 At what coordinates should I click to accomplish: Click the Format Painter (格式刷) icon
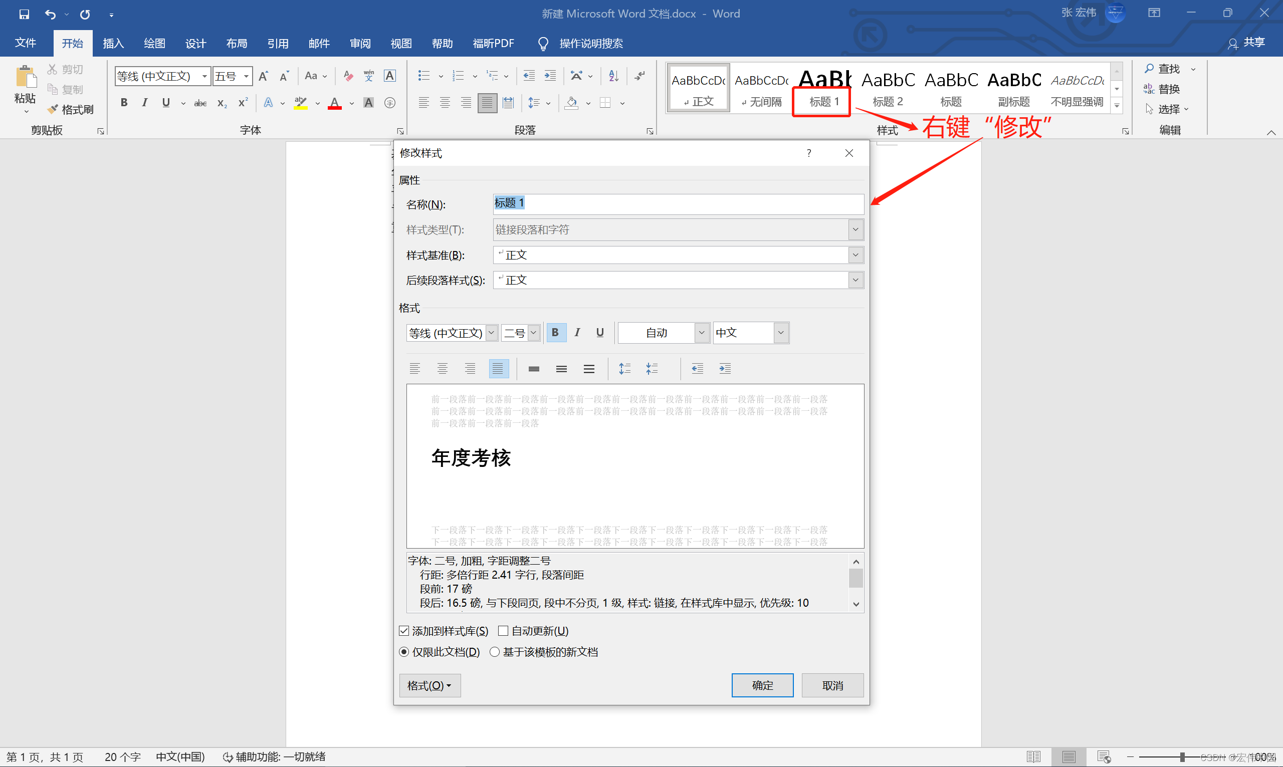(53, 109)
